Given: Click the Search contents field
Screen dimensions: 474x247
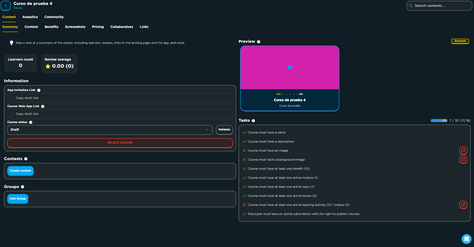Looking at the screenshot, I should tap(439, 6).
